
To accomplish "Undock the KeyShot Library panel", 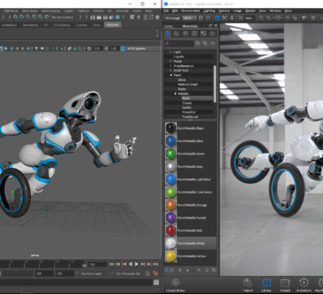I will pyautogui.click(x=210, y=25).
